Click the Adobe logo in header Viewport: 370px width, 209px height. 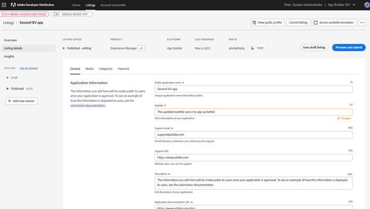tap(13, 5)
